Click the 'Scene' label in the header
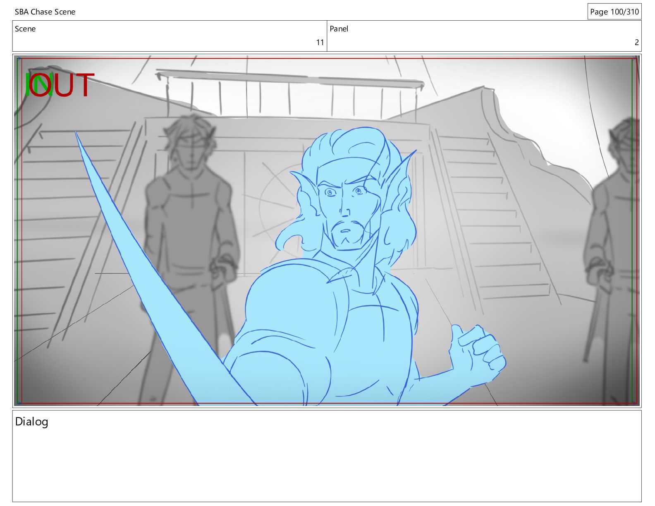The width and height of the screenshot is (655, 506). [x=25, y=29]
